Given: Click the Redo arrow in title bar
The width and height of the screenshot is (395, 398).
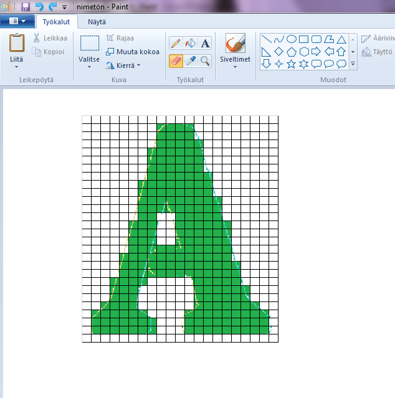Looking at the screenshot, I should pos(52,7).
